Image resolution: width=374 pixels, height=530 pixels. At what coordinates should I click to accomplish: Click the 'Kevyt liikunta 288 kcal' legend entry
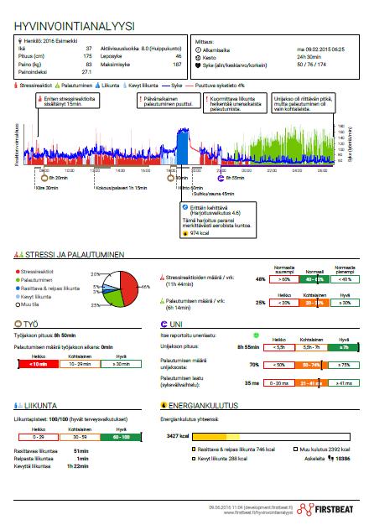pyautogui.click(x=220, y=459)
